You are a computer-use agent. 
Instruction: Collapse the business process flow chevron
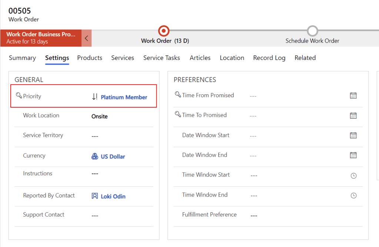[x=86, y=38]
